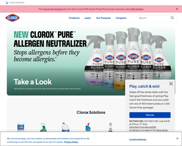Select the green spray bottle product
Viewport: 182px width, 146px height.
coord(43,127)
